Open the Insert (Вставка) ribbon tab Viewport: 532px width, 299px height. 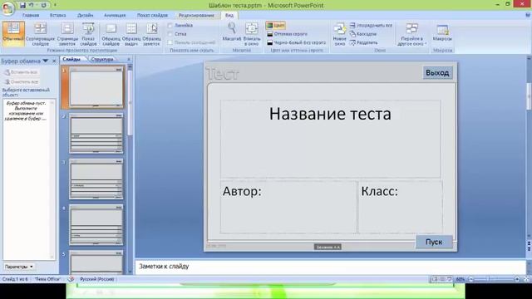pos(57,15)
